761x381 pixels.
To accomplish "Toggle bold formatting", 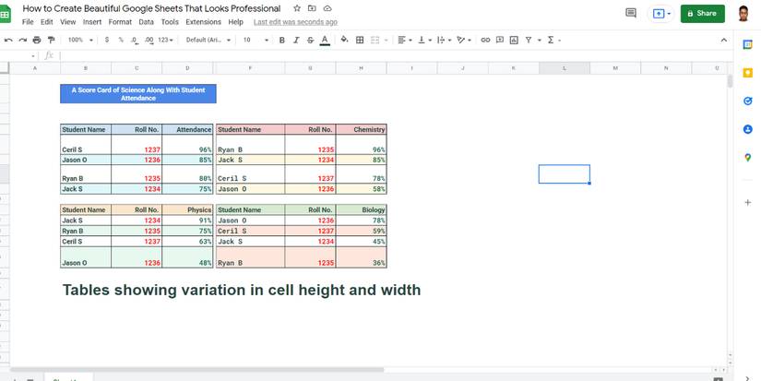I will point(282,40).
